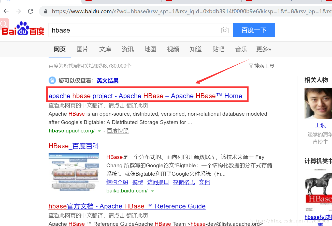Click the browser address bar URL
Screen dimensions: 332x226
click(x=192, y=11)
